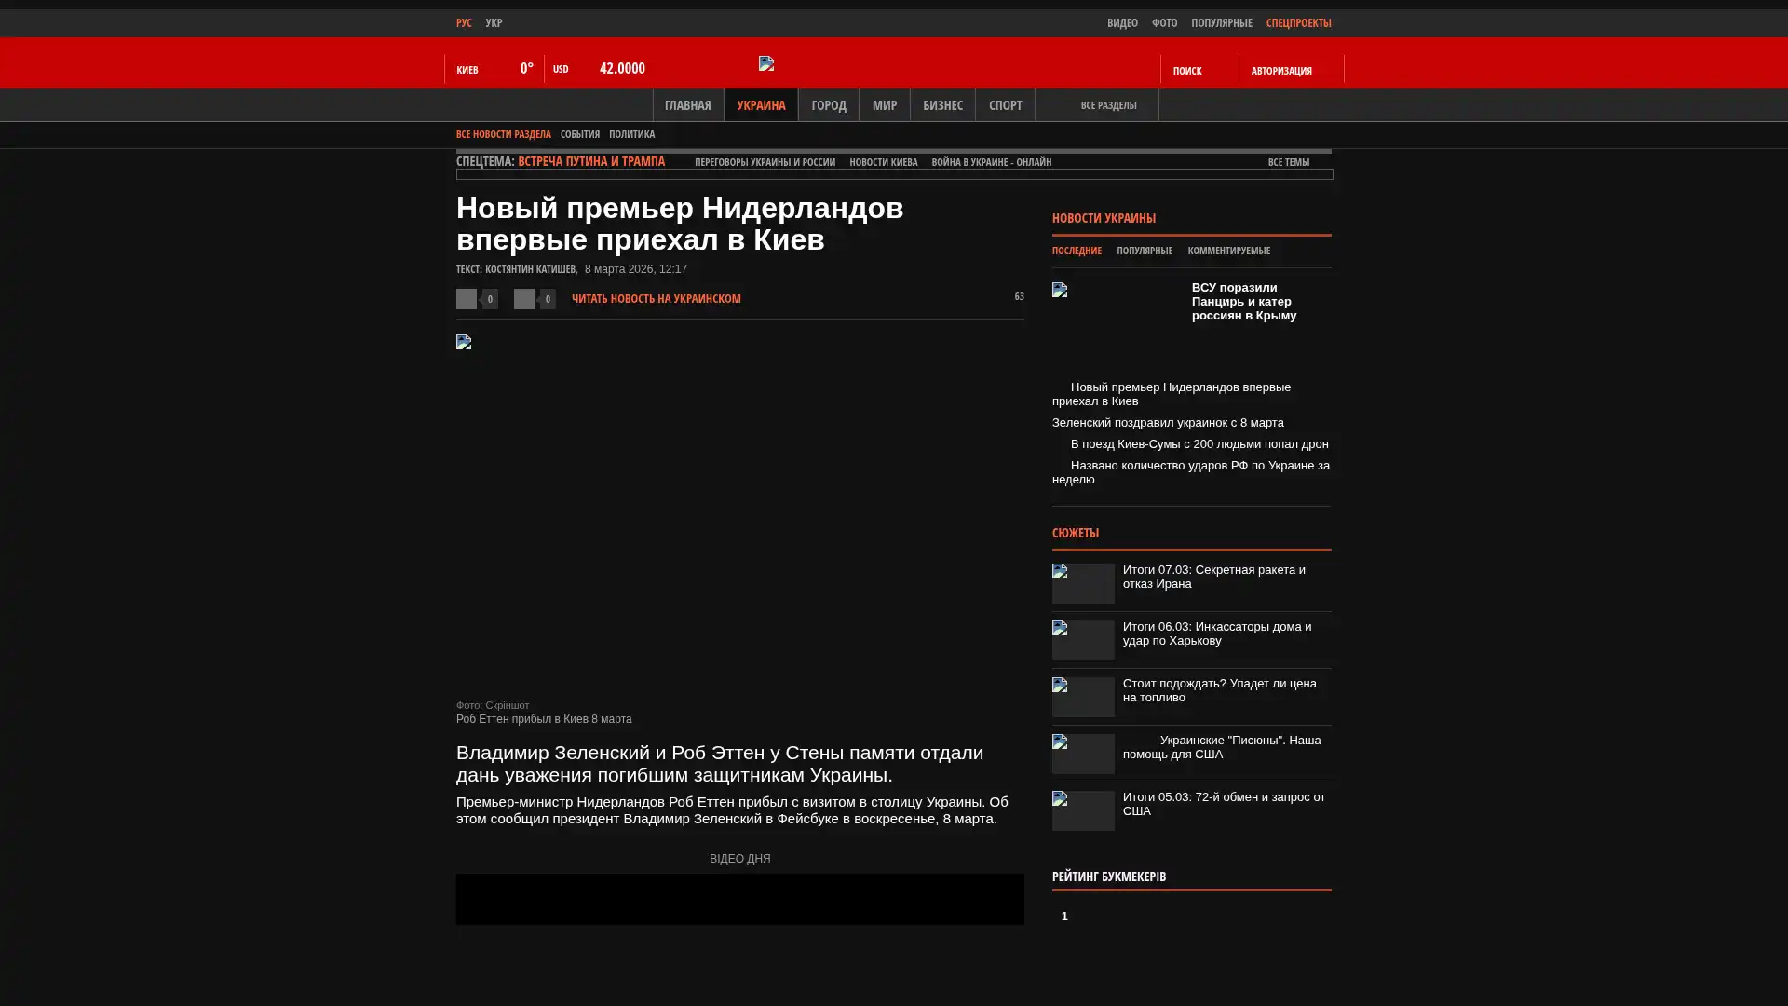Screen dimensions: 1788x1006
Task: Click thumbnail beside 'Итоги 06.03' story
Action: (x=1083, y=640)
